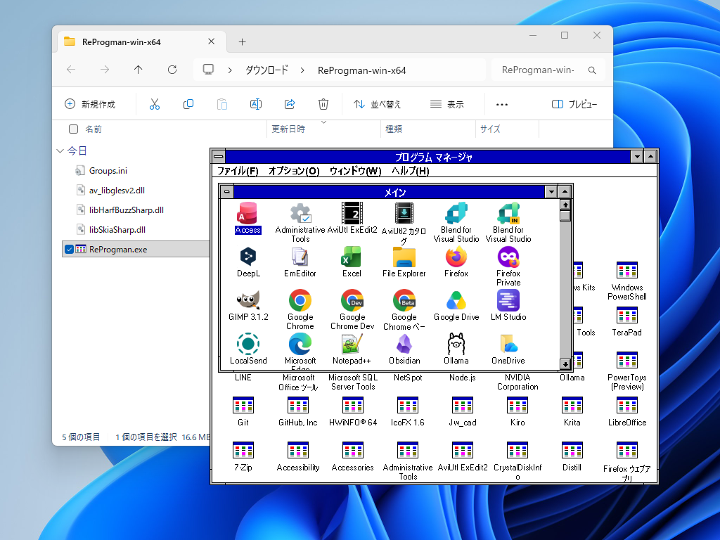Open the 新規作成 new item menu
The image size is (720, 540).
[x=90, y=104]
